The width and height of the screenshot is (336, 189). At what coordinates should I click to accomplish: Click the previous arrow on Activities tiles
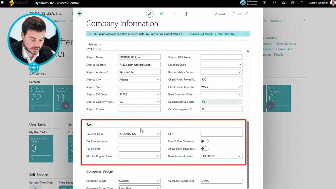pos(66,105)
